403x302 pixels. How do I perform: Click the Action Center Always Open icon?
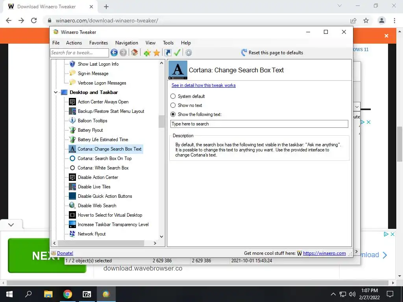pyautogui.click(x=72, y=102)
